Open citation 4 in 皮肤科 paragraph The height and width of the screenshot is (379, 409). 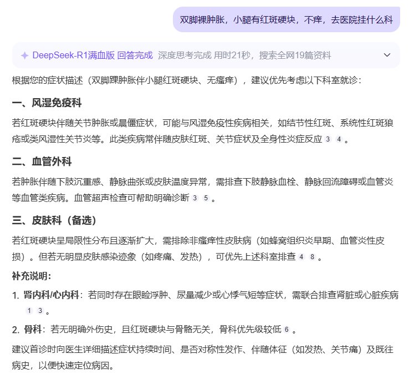301,257
